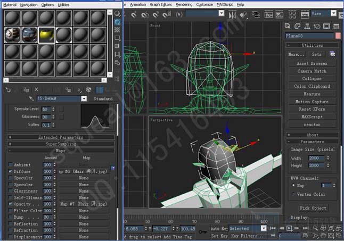Screen dimensions: 344x241
Task: Enable the Reflection map checkbox
Action: pyautogui.click(x=10, y=223)
